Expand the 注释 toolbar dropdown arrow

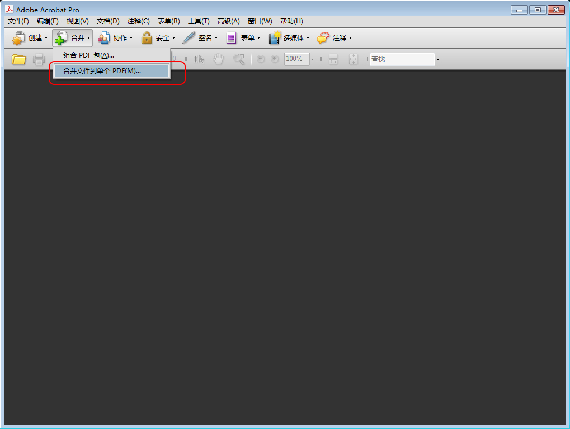(350, 38)
